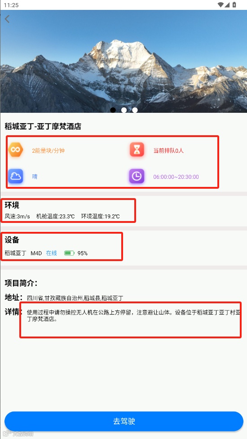Click the red hourglass queue icon

click(x=137, y=150)
